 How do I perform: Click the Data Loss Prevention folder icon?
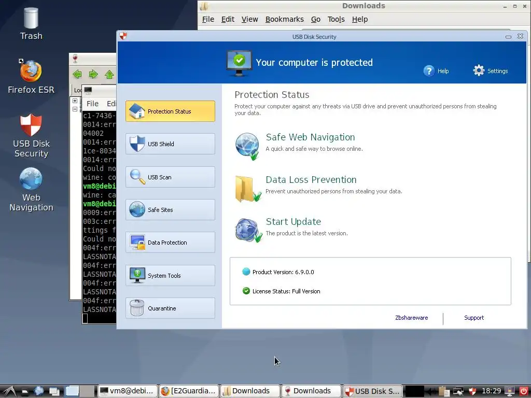[247, 189]
